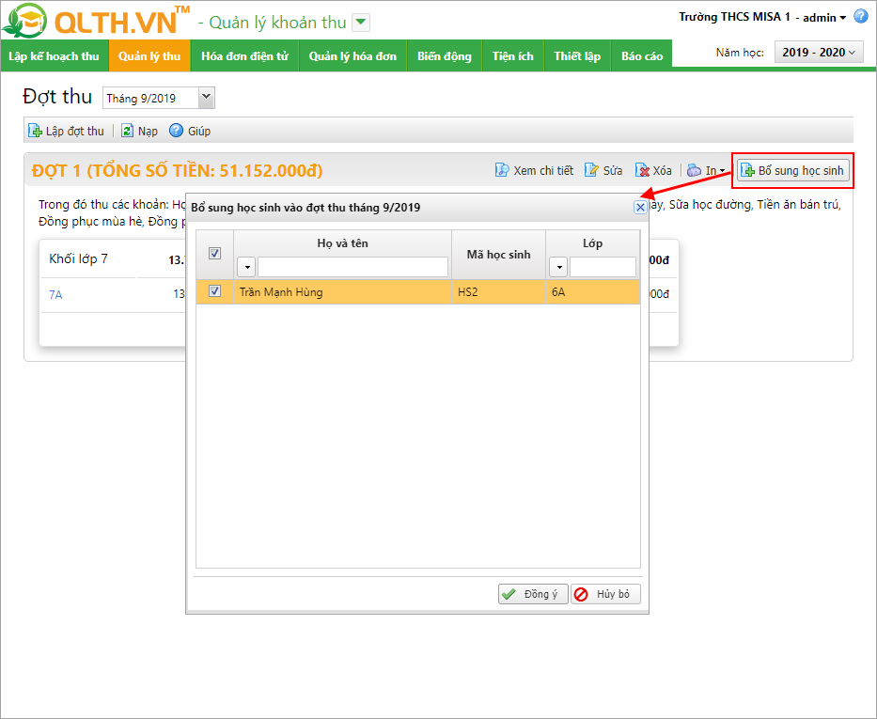This screenshot has width=877, height=719.
Task: Open the Biến động tab
Action: pyautogui.click(x=445, y=55)
